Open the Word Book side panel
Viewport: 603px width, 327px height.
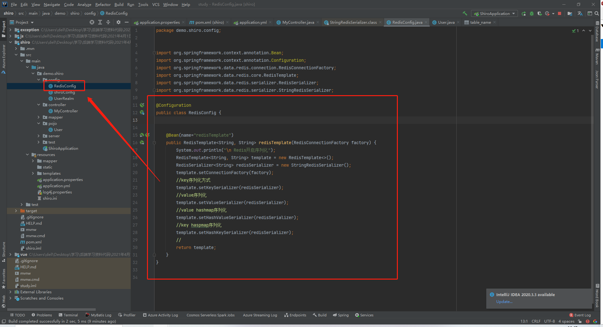pyautogui.click(x=597, y=296)
